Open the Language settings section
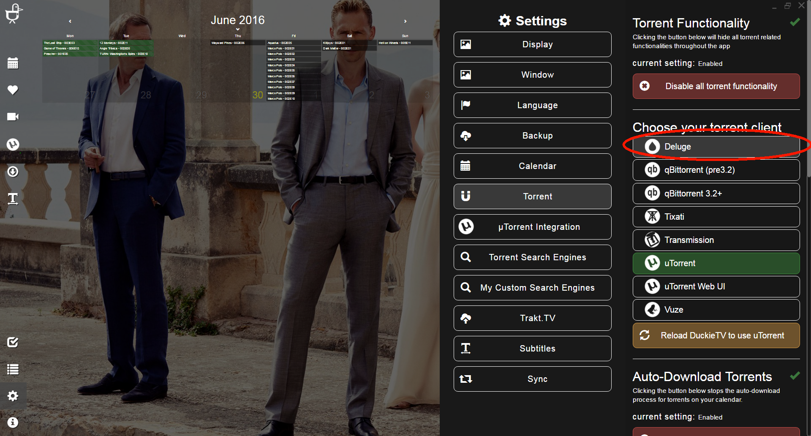 pyautogui.click(x=532, y=105)
